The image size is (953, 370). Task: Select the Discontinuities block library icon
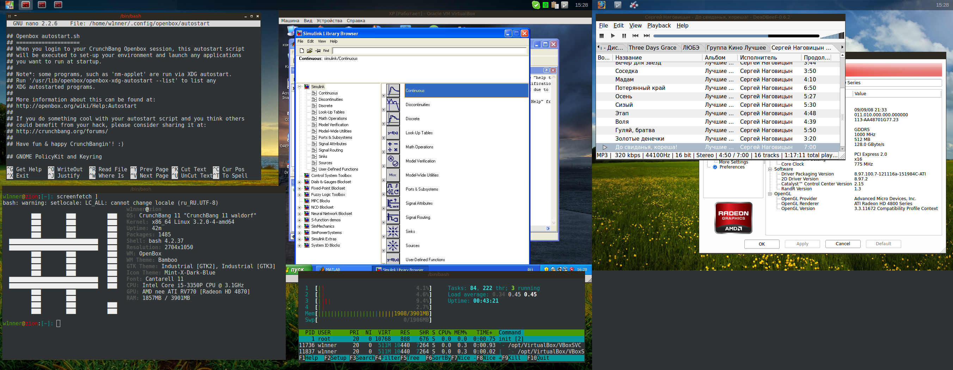[393, 105]
